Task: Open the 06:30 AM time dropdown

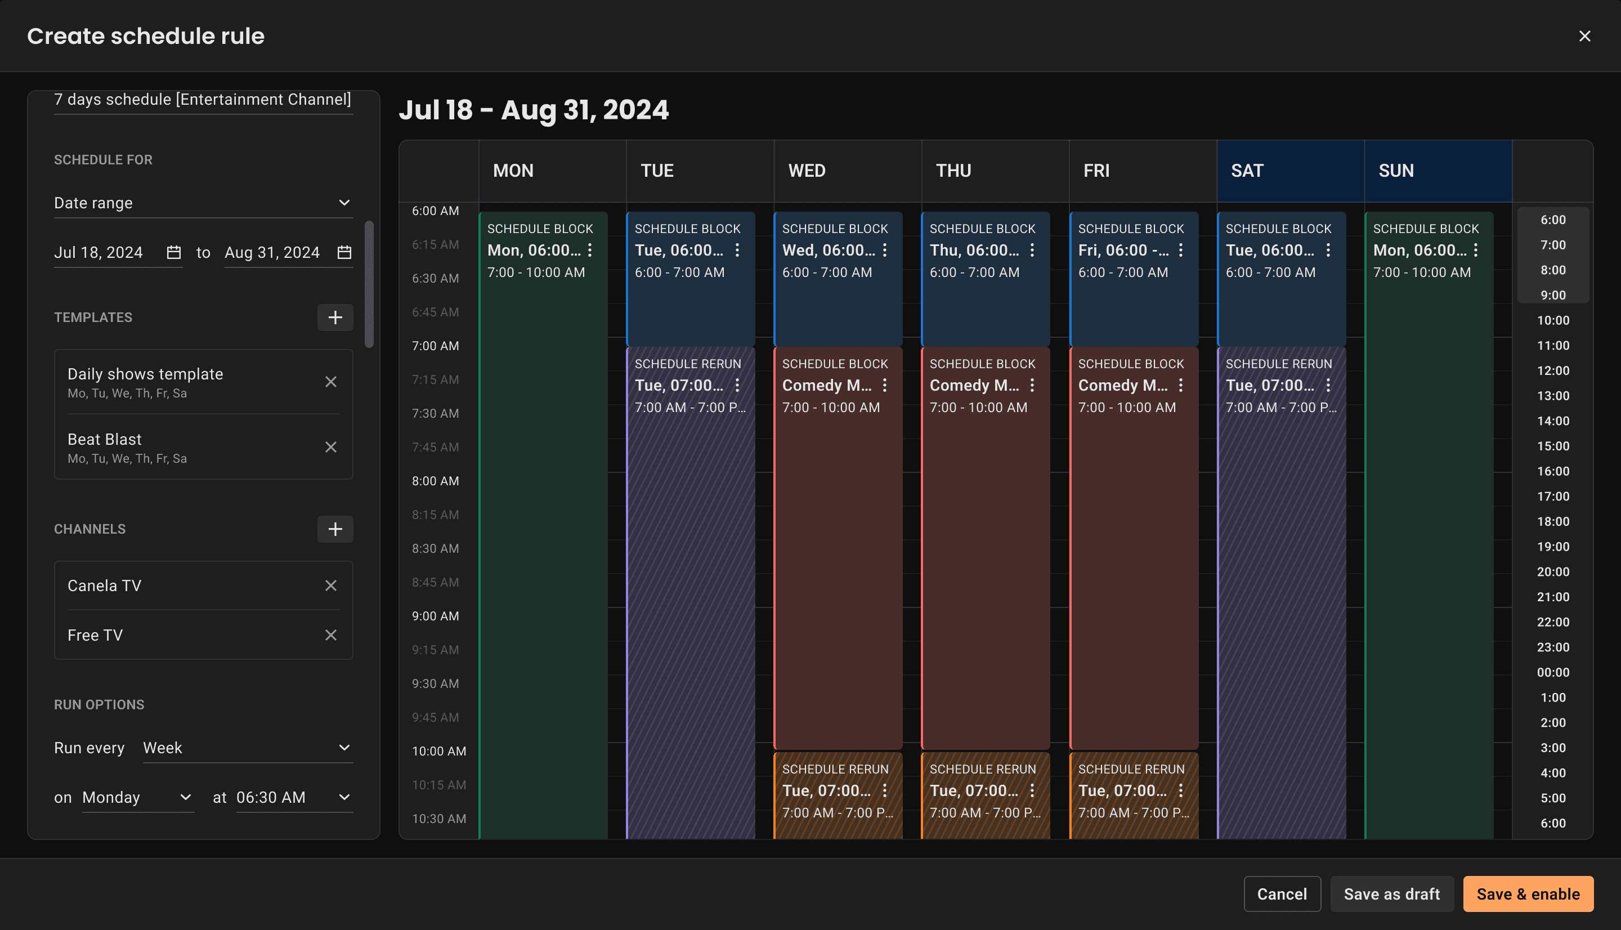Action: (x=294, y=797)
